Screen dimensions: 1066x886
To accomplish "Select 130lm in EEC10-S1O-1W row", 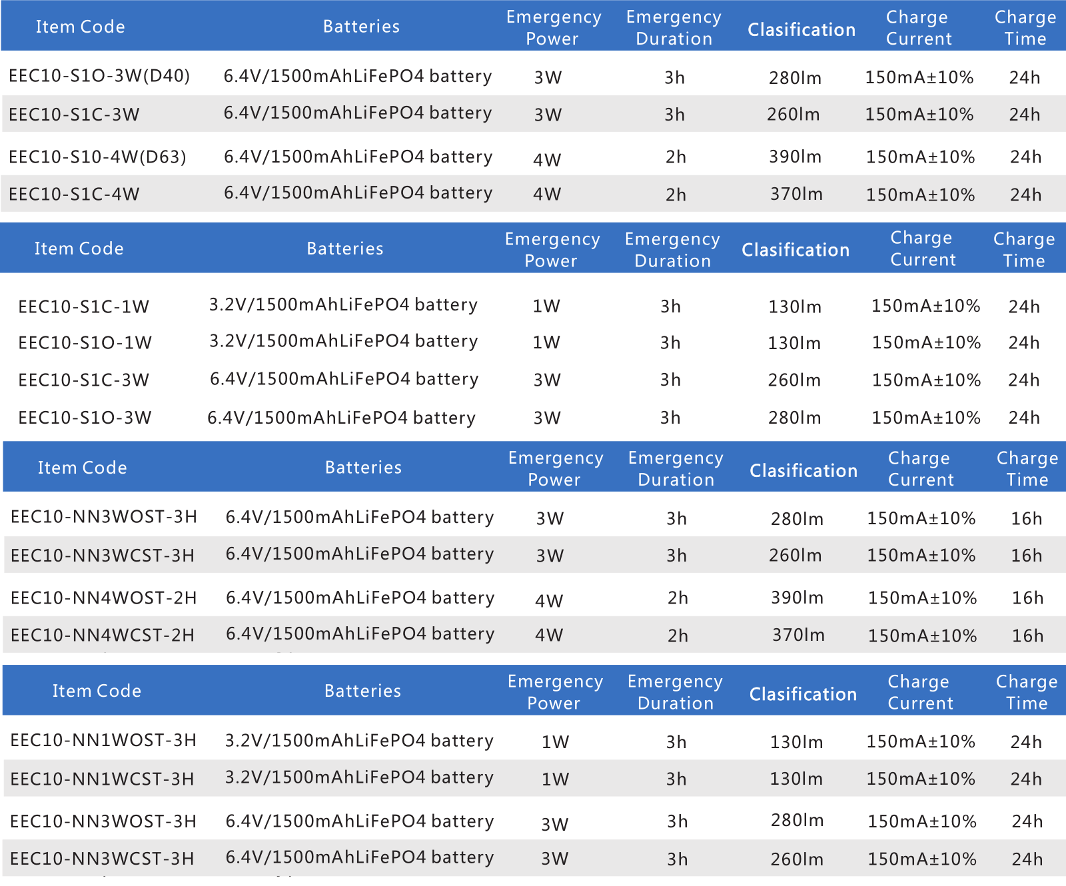I will coord(794,343).
